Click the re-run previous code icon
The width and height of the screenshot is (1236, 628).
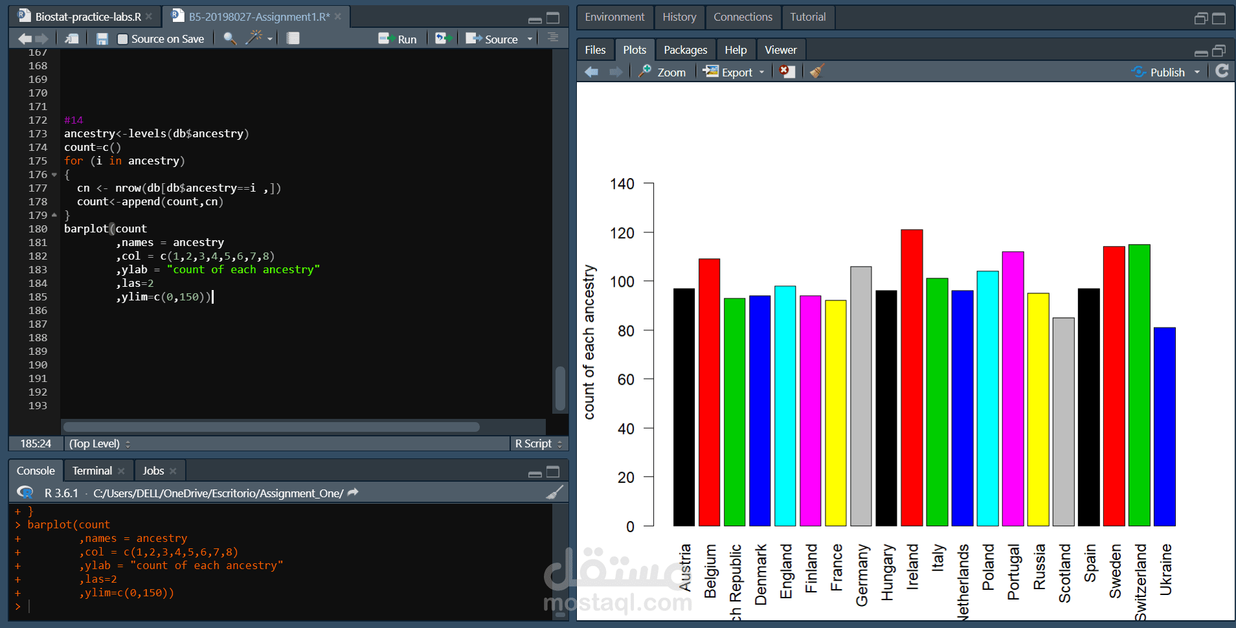(443, 39)
